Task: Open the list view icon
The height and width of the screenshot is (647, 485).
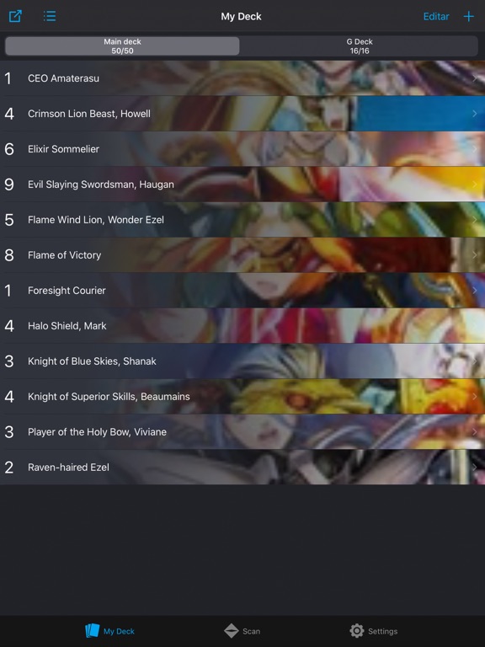Action: pyautogui.click(x=50, y=16)
